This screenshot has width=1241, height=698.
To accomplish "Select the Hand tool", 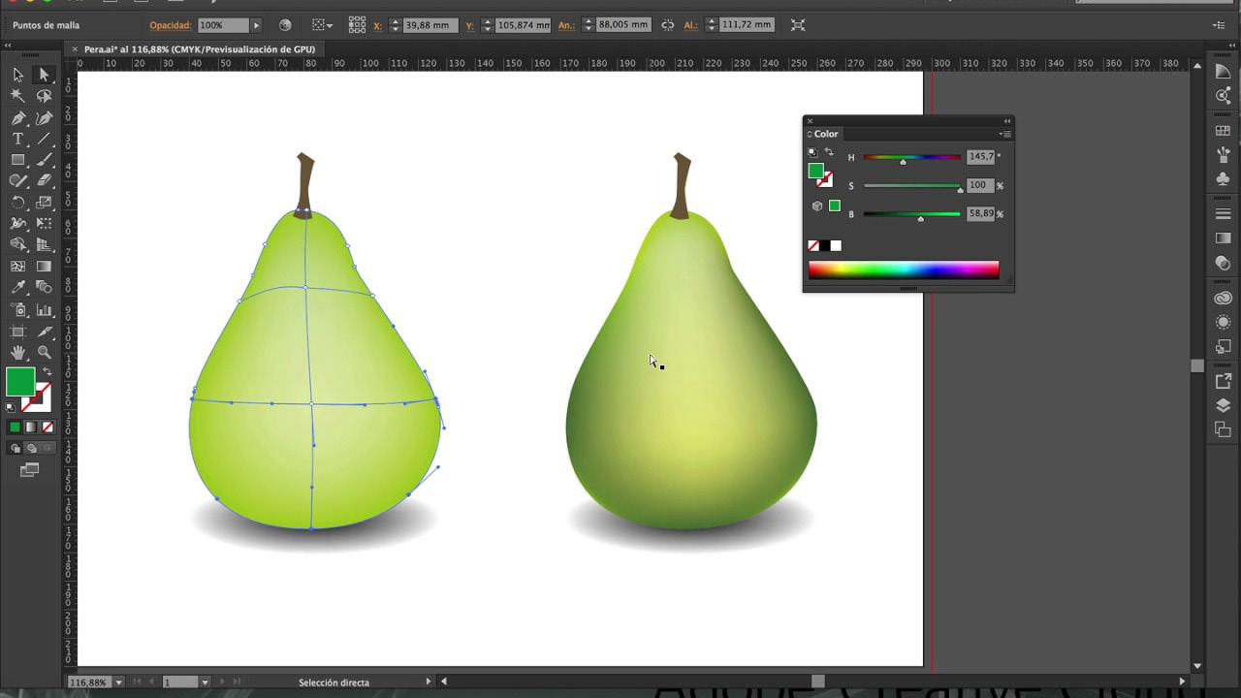I will point(17,353).
